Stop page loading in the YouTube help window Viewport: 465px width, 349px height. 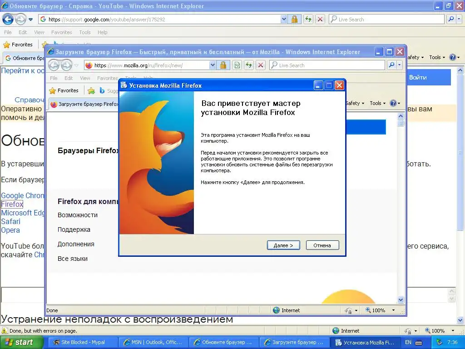(320, 19)
